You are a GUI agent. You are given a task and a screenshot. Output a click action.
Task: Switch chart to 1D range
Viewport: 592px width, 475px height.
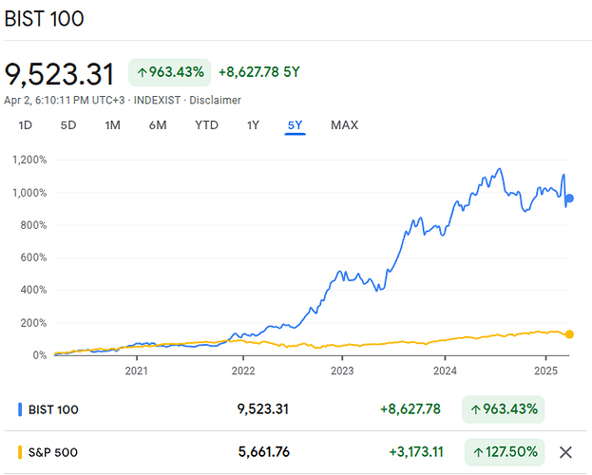(x=26, y=125)
